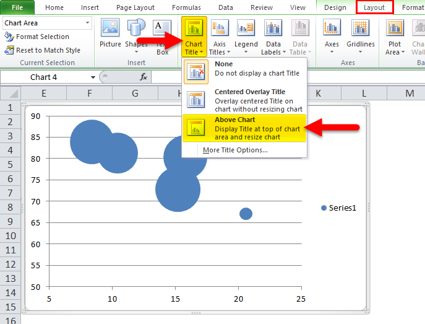
Task: Open the File tab
Action: pos(17,7)
